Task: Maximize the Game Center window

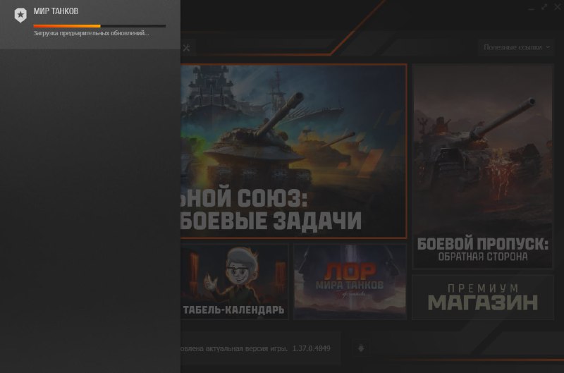Action: (544, 7)
